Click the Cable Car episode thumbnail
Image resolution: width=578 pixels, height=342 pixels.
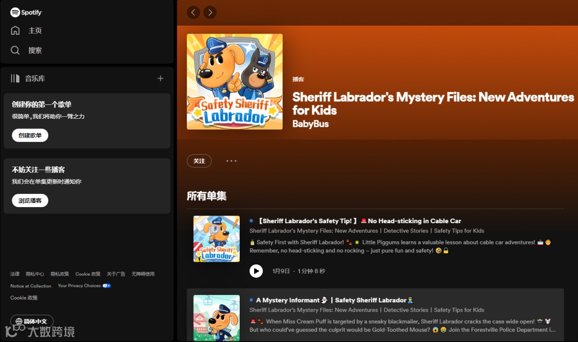(216, 239)
